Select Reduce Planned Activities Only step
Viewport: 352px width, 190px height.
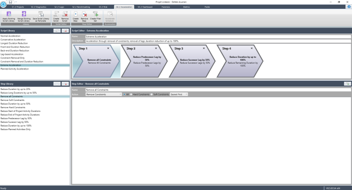coord(35,129)
